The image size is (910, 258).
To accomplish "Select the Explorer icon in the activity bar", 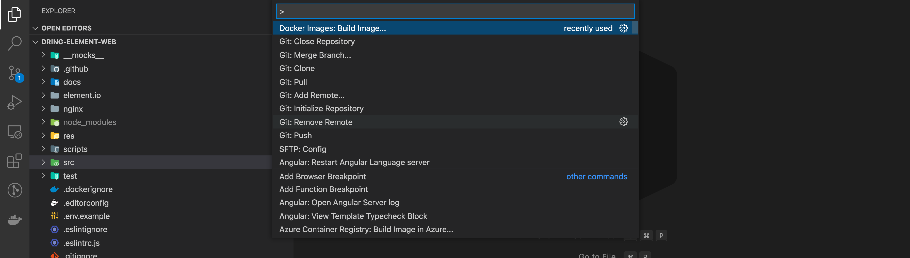I will tap(14, 14).
